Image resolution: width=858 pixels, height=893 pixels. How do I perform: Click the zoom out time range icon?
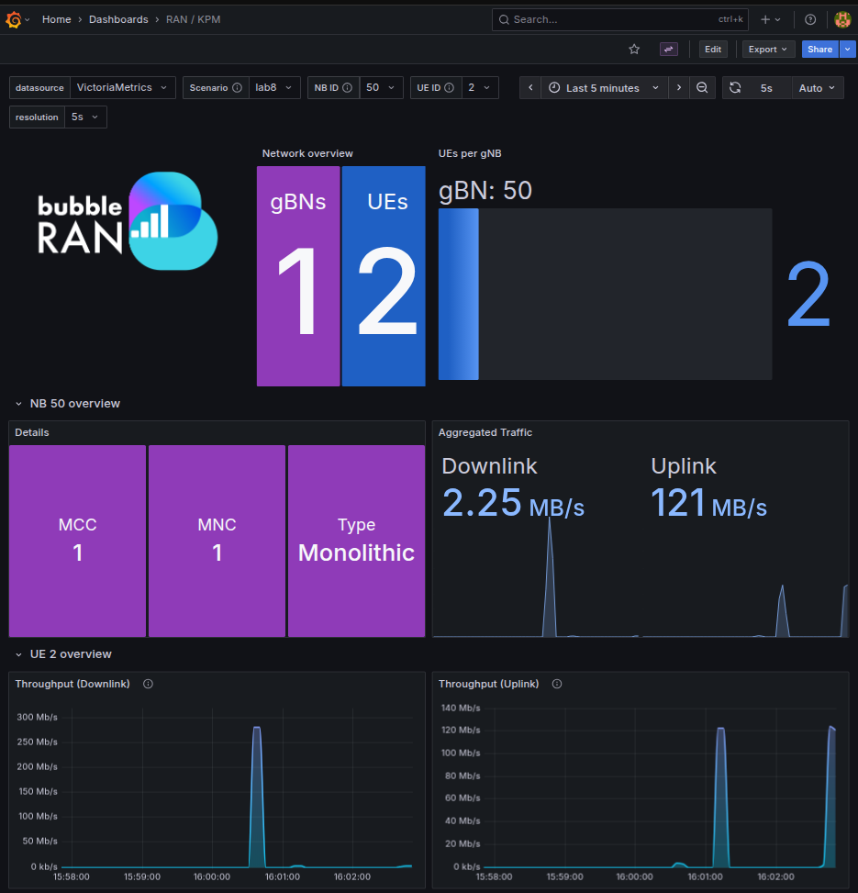702,88
